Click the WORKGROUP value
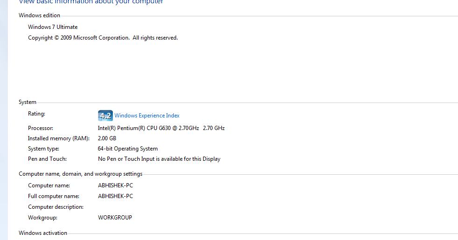This screenshot has height=240, width=458. [115, 218]
